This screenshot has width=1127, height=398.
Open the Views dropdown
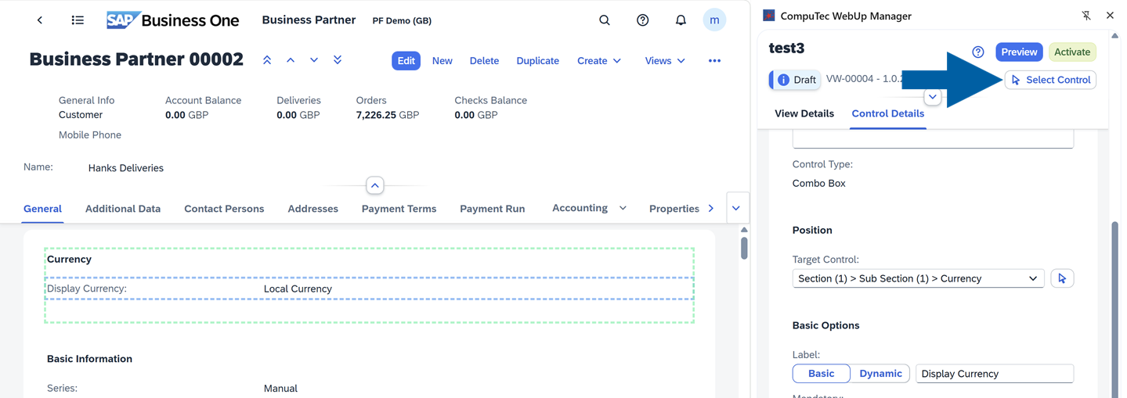point(664,61)
